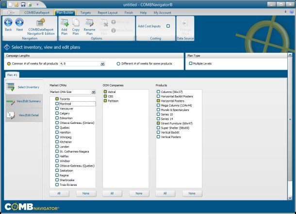The image size is (296, 214).
Task: Enable the Multiple Levels checkbox
Action: [x=191, y=63]
